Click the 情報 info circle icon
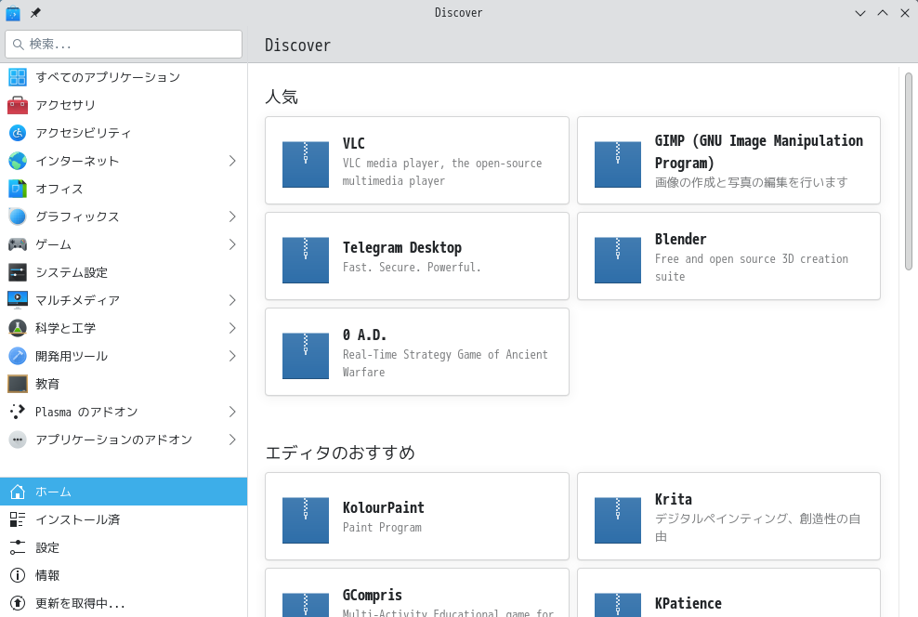 click(18, 575)
